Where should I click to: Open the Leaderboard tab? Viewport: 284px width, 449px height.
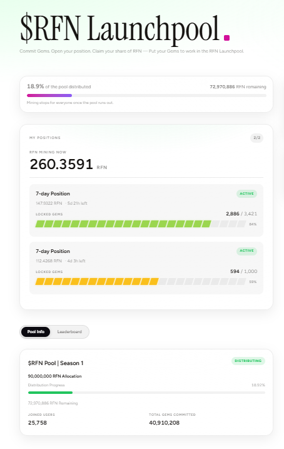coord(69,332)
